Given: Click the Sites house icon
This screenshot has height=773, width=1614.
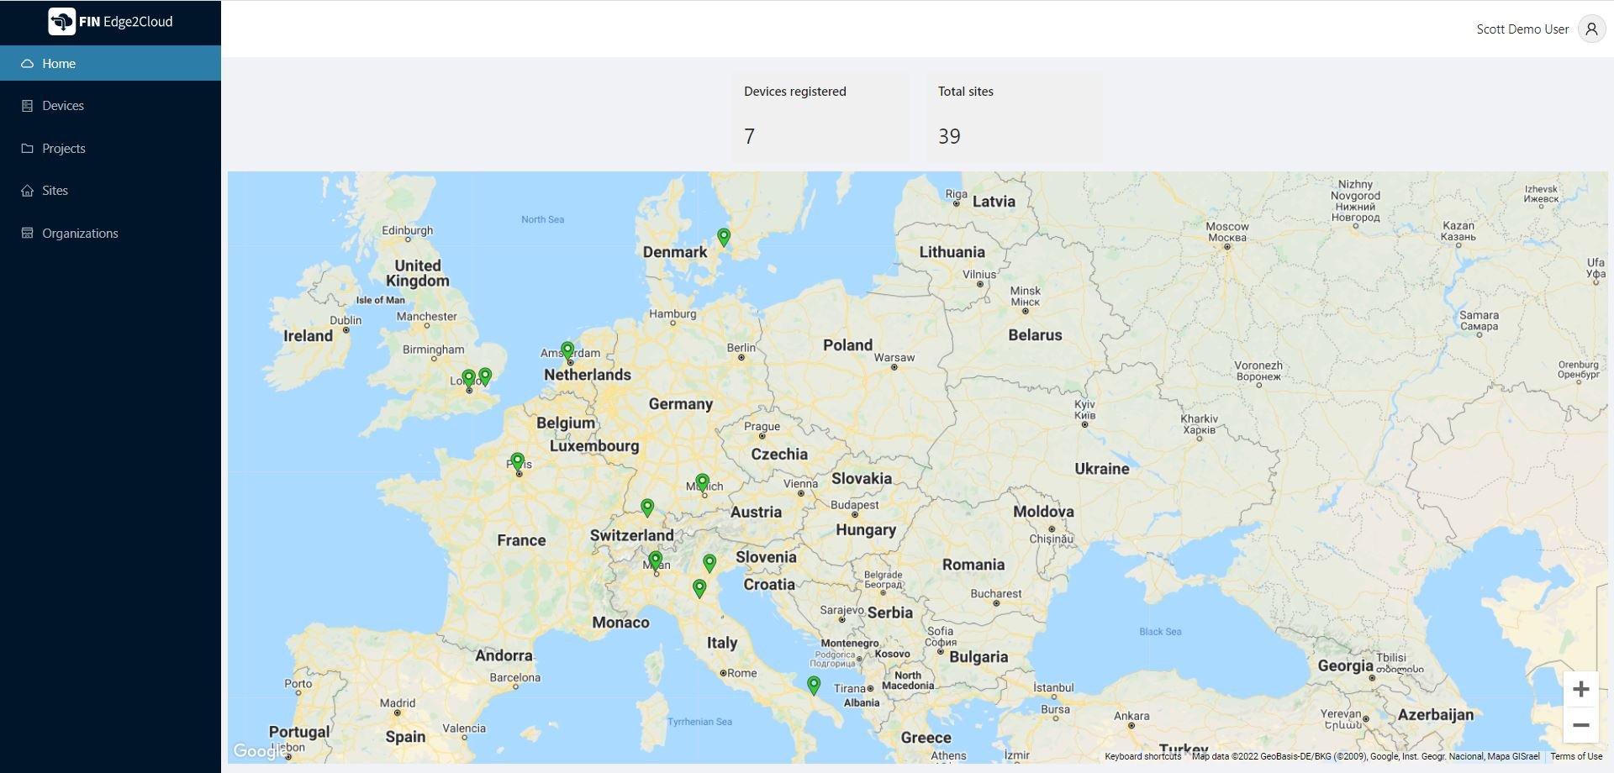Looking at the screenshot, I should pyautogui.click(x=27, y=191).
